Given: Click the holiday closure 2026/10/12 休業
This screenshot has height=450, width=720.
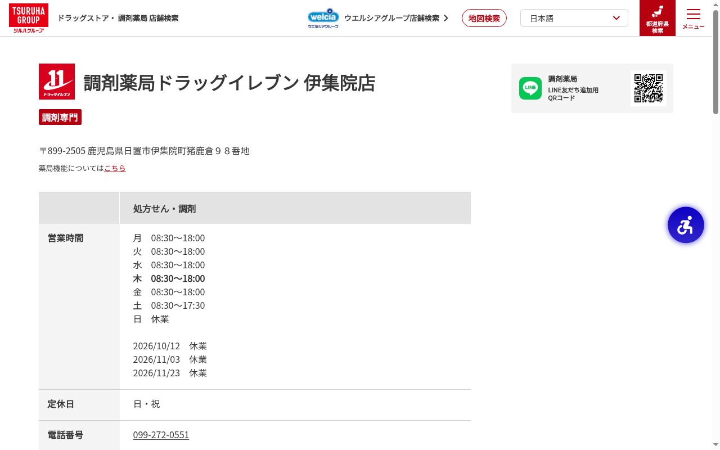Looking at the screenshot, I should point(170,346).
